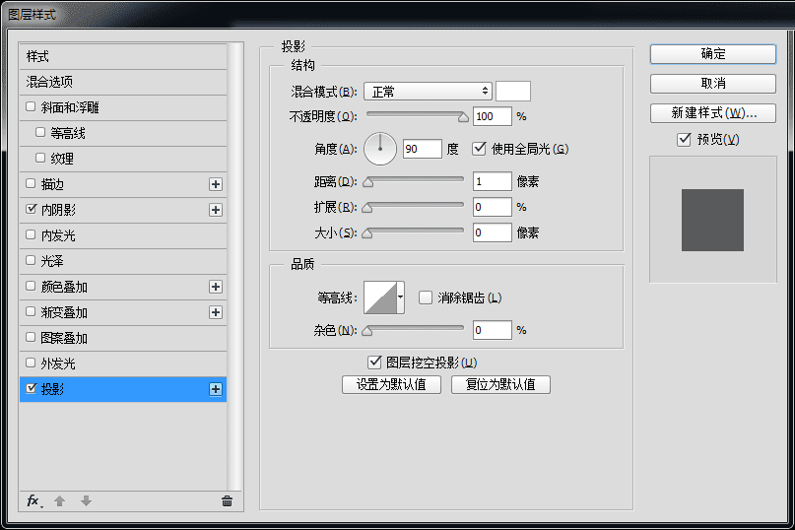Toggle 预览 checkbox
The width and height of the screenshot is (795, 530).
pyautogui.click(x=684, y=139)
